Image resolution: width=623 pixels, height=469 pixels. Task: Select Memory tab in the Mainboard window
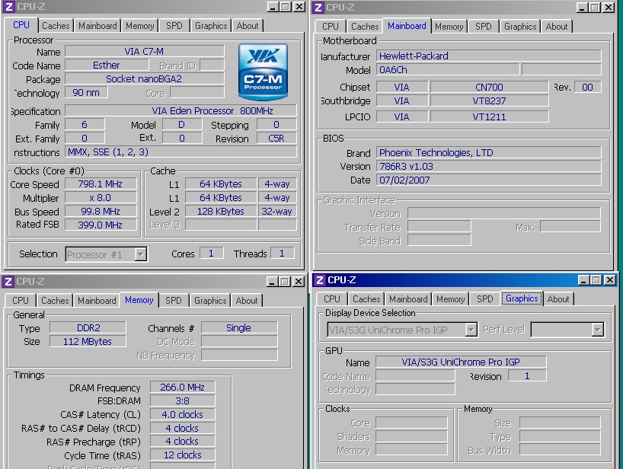[x=449, y=27]
